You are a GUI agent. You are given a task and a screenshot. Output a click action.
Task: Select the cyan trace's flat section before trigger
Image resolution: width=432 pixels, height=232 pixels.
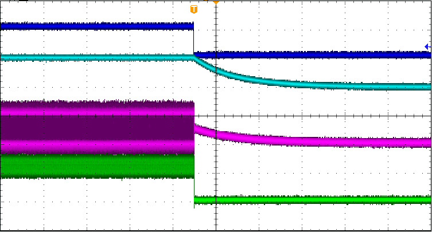(x=98, y=57)
